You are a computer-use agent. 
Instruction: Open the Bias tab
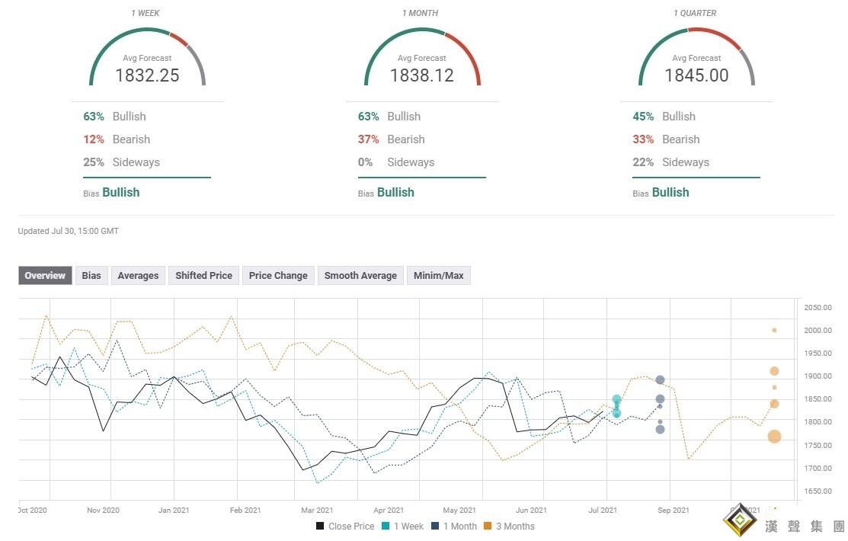91,275
